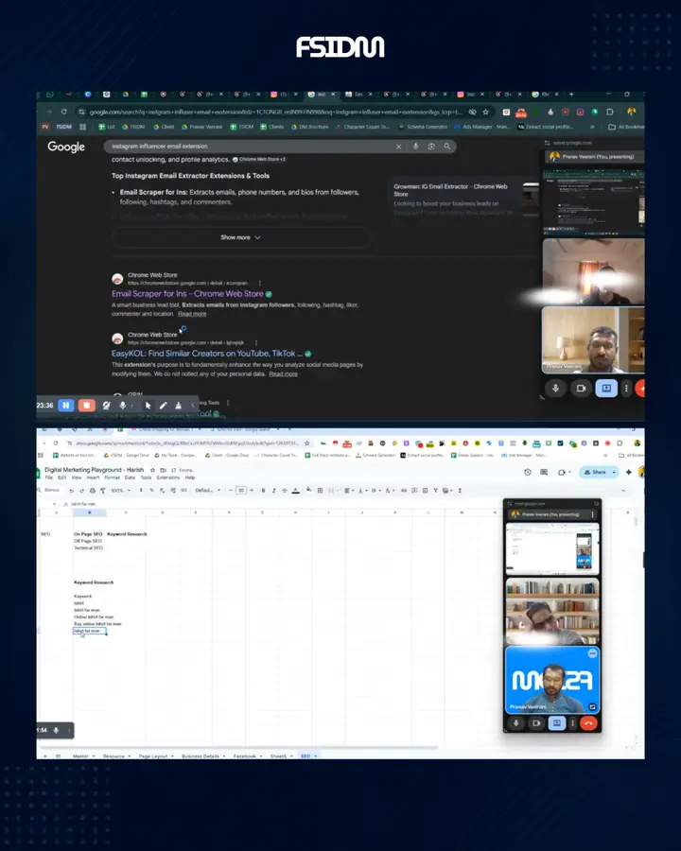Select the cursor pointer tool in recorder bar
Image resolution: width=681 pixels, height=851 pixels.
point(148,405)
